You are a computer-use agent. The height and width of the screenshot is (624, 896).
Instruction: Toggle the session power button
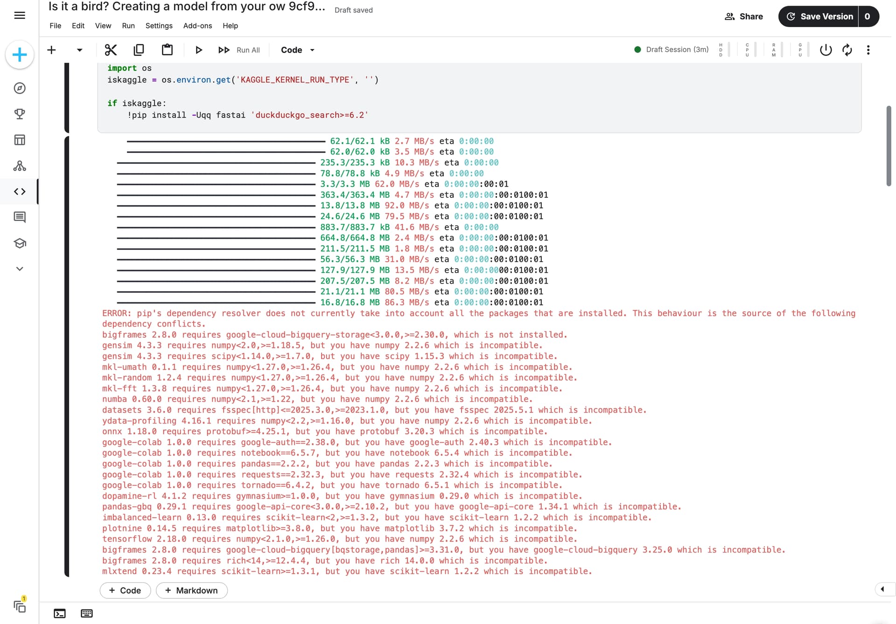click(826, 50)
